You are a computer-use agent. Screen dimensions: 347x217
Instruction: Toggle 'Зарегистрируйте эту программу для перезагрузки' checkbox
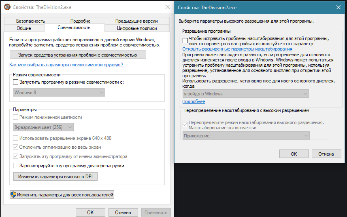(16, 166)
